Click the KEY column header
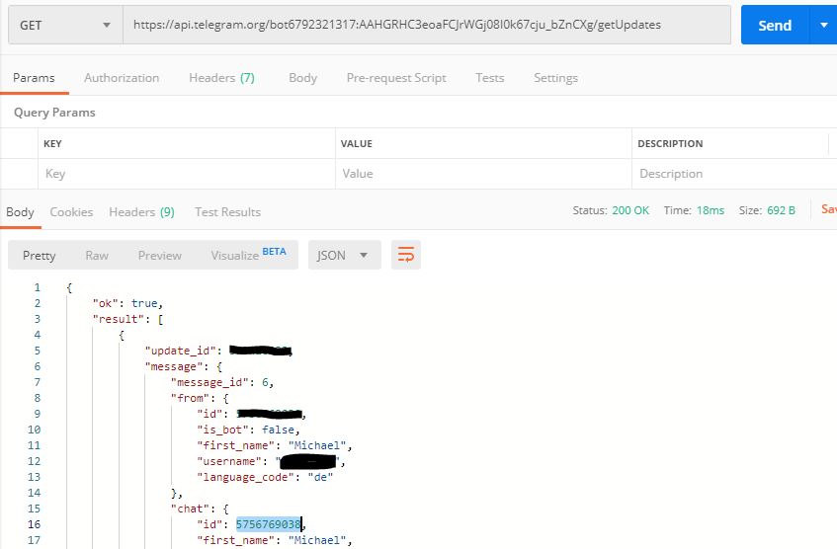This screenshot has width=837, height=549. 52,144
